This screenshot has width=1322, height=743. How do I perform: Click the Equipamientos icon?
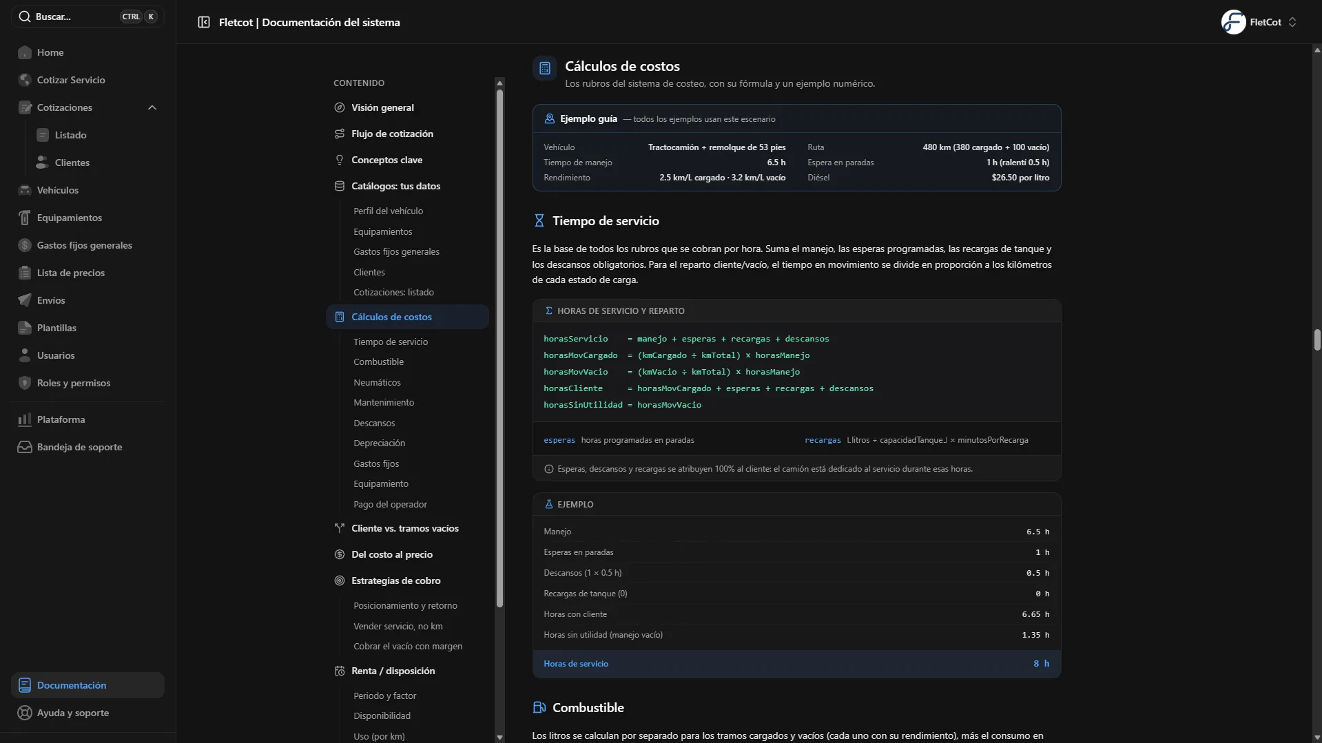(x=25, y=218)
